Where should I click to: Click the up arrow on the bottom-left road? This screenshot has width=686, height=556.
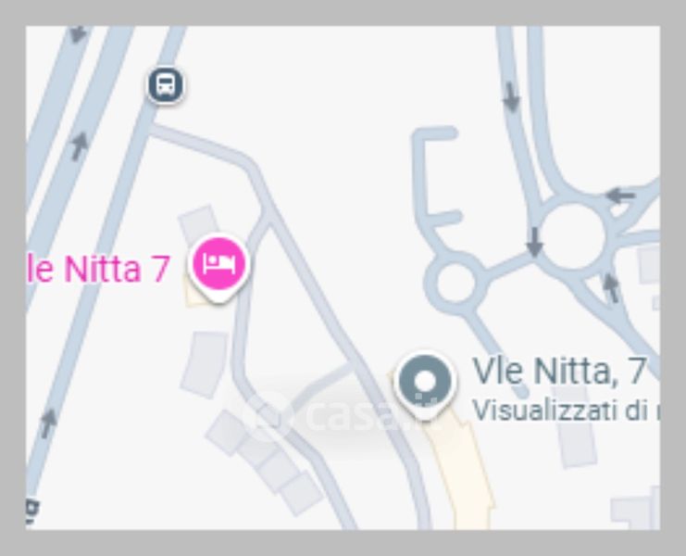(48, 423)
